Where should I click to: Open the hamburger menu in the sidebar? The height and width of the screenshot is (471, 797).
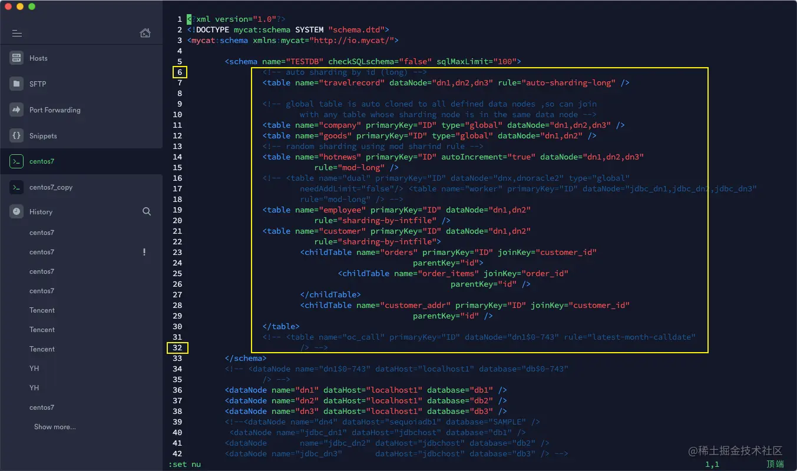tap(17, 34)
